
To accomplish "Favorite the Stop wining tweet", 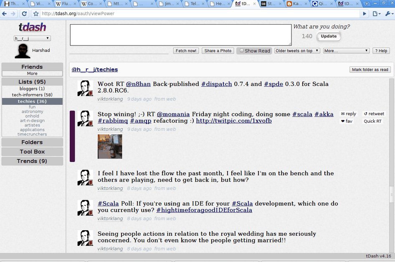I will (x=347, y=121).
